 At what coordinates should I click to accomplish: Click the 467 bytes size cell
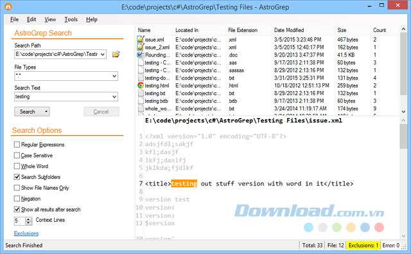[347, 40]
